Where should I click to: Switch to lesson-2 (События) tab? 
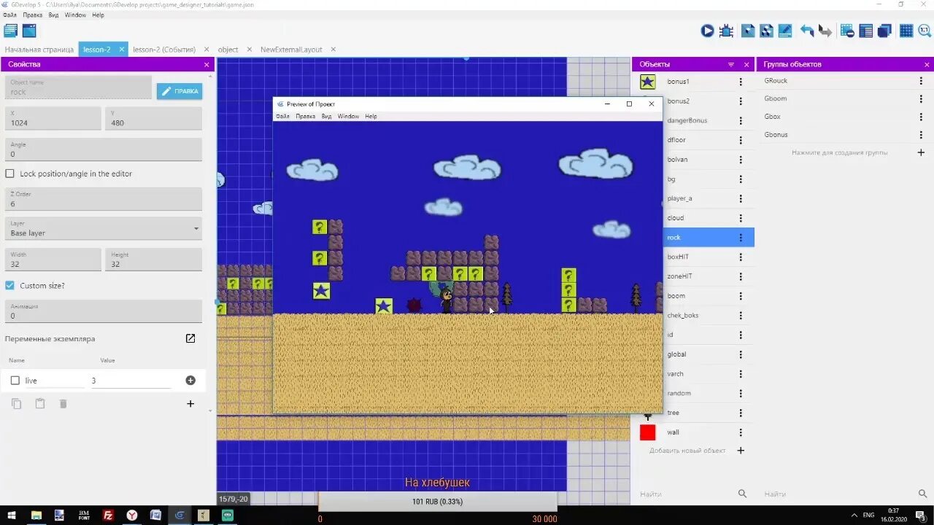(x=164, y=50)
